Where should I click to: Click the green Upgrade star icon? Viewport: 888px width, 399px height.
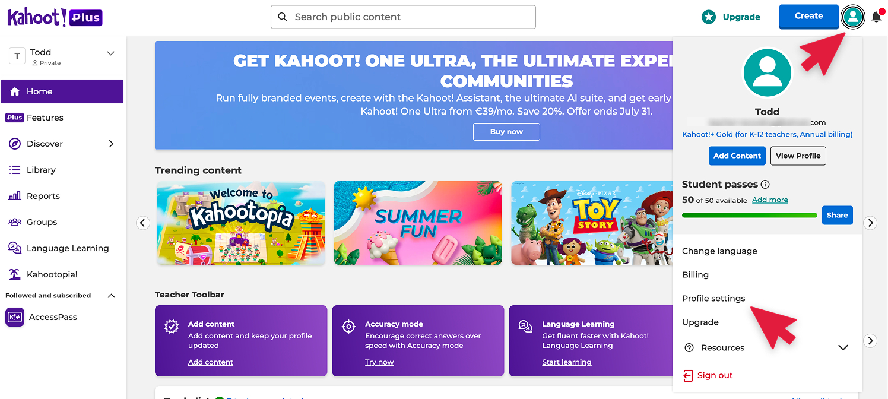[709, 17]
